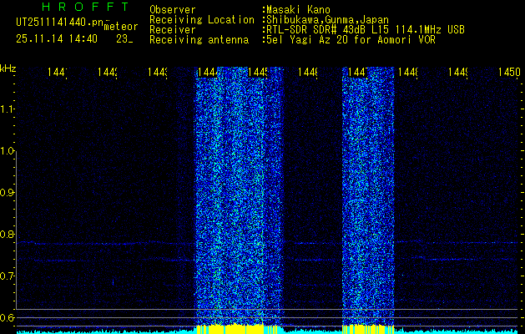Click the 0.7 kHz axis tick label
Screen dimensions: 525x334
click(x=7, y=276)
